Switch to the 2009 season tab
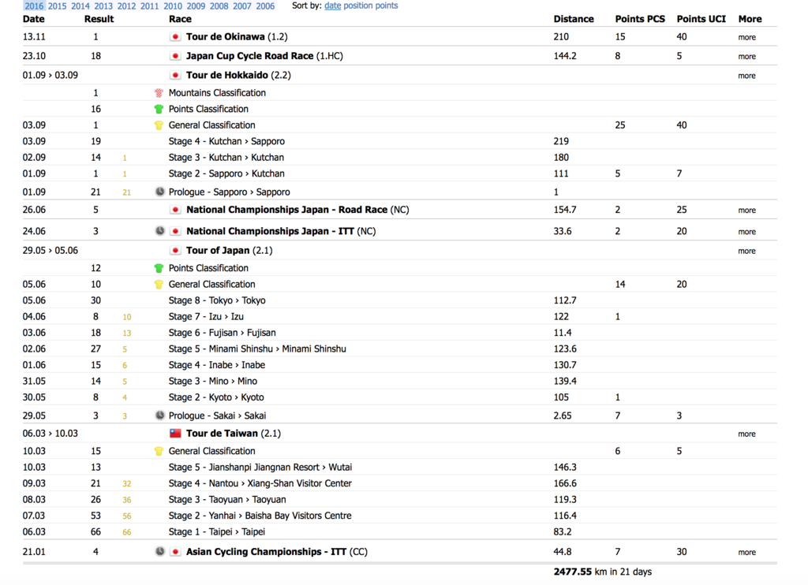808x585 pixels. [x=196, y=6]
